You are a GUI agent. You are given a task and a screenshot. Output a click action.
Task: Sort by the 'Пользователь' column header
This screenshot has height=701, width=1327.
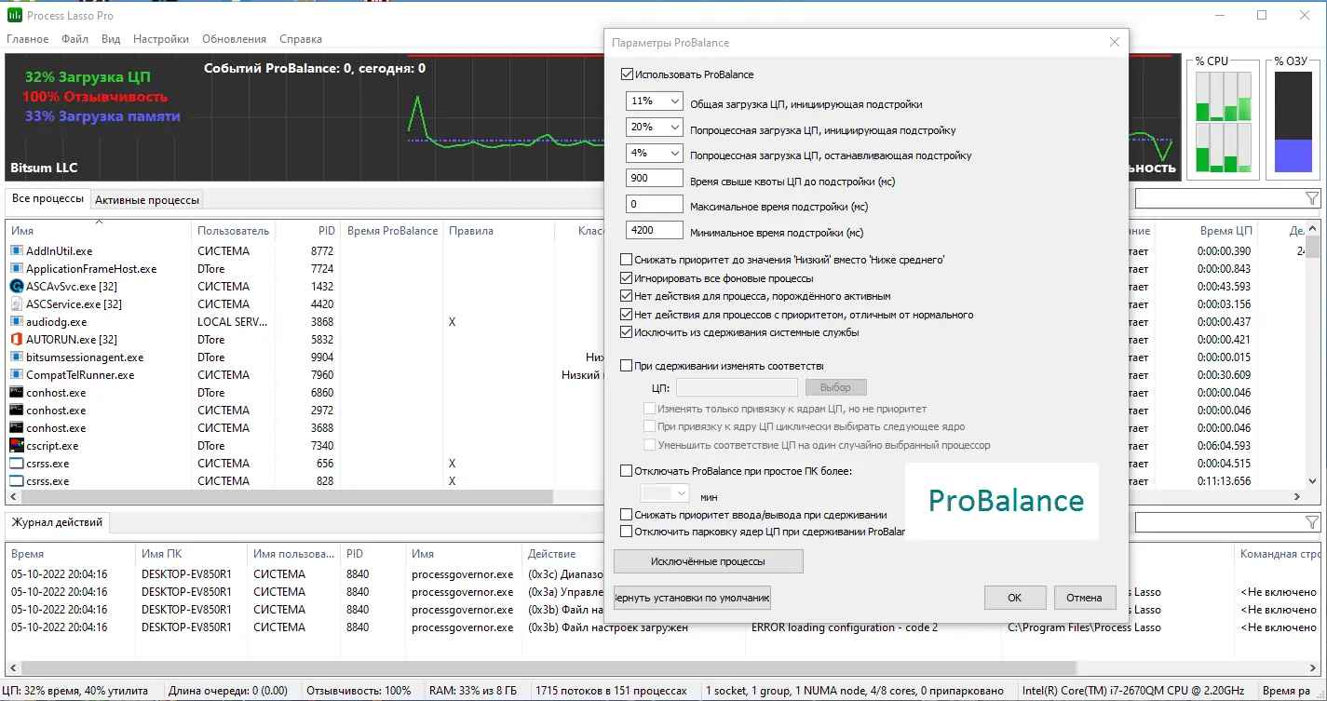pos(233,231)
